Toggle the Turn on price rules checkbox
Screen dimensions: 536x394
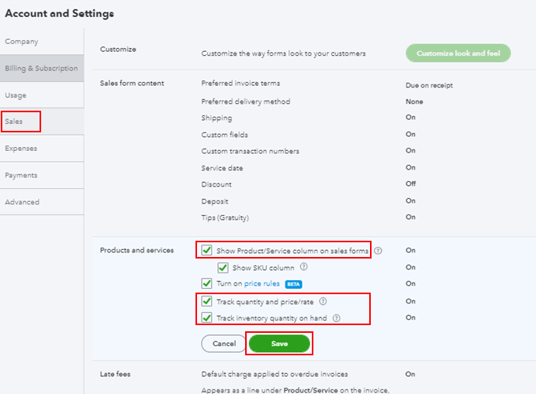(206, 284)
